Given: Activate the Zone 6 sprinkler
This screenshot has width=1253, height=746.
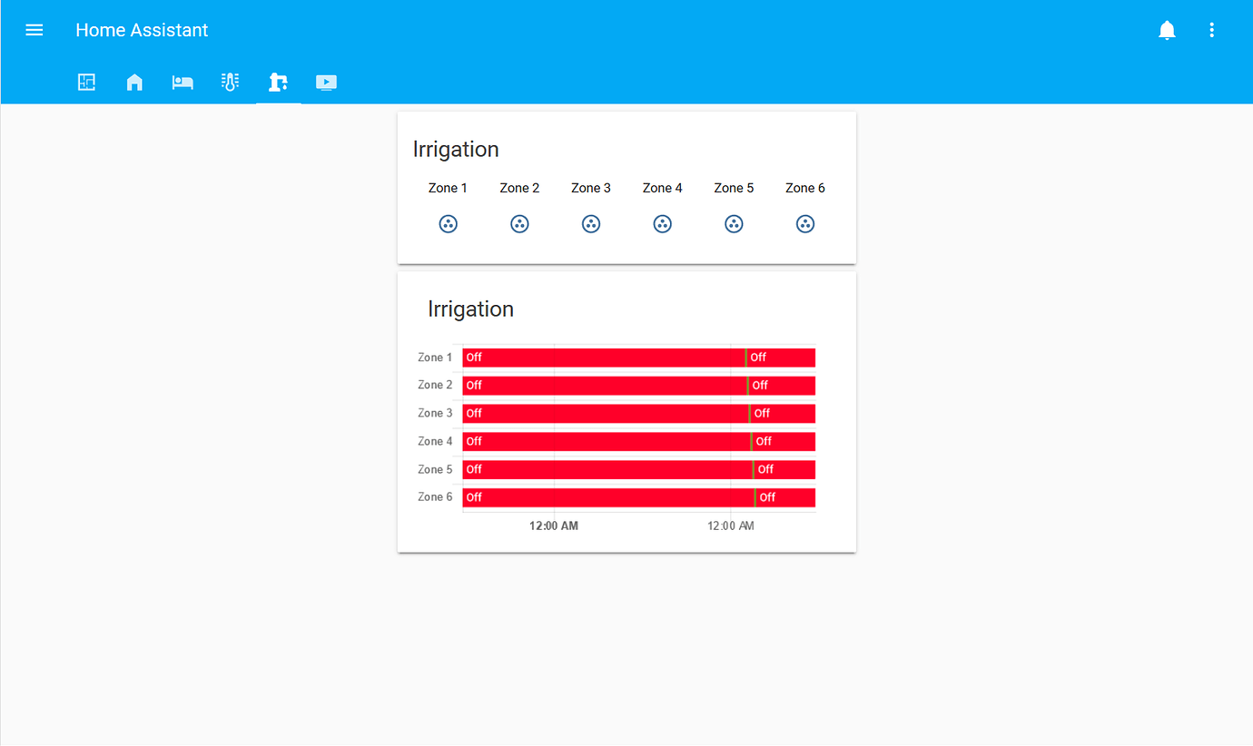Looking at the screenshot, I should coord(805,223).
